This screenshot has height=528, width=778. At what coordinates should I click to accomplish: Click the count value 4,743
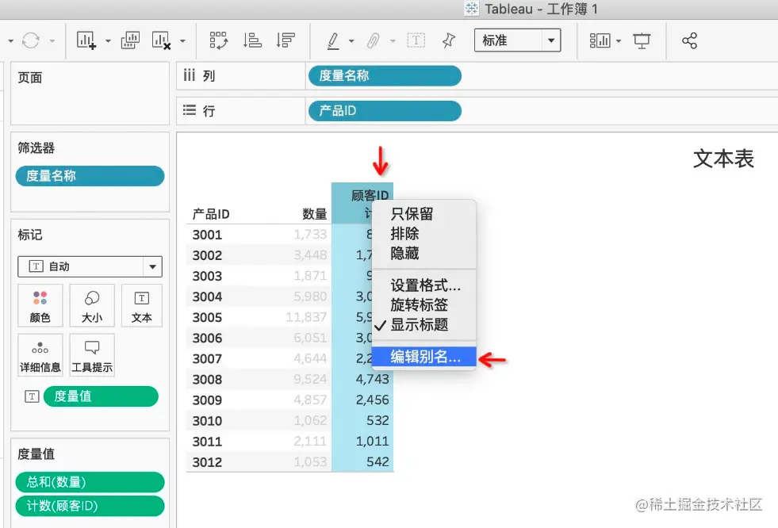coord(372,379)
